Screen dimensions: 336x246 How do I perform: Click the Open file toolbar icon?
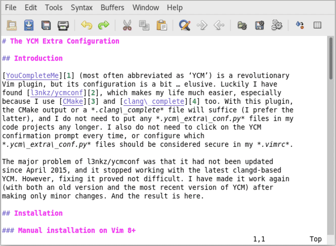click(x=12, y=25)
